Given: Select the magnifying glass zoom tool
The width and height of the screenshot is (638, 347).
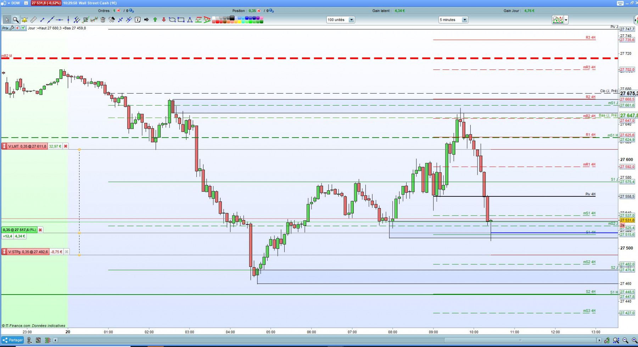Looking at the screenshot, I should point(16,20).
